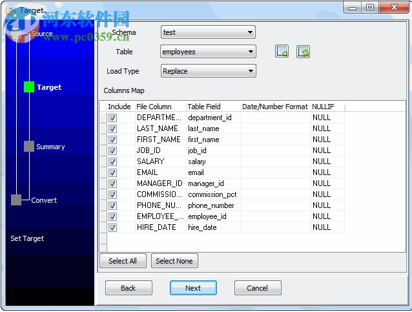Uncheck Include for COMMISSIO... row
412x312 pixels.
click(x=113, y=194)
